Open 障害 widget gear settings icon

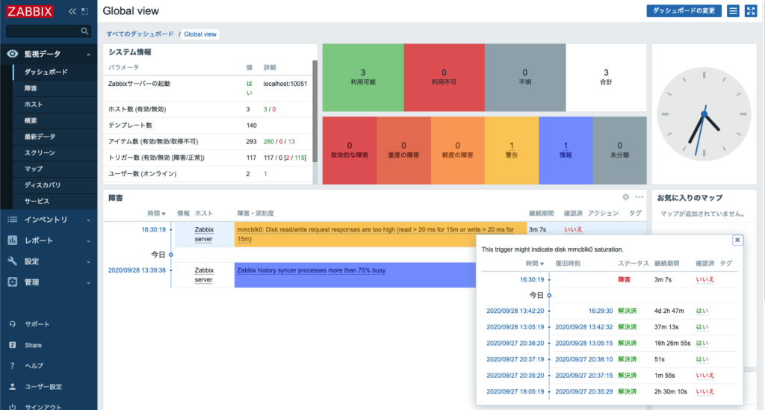(x=625, y=197)
